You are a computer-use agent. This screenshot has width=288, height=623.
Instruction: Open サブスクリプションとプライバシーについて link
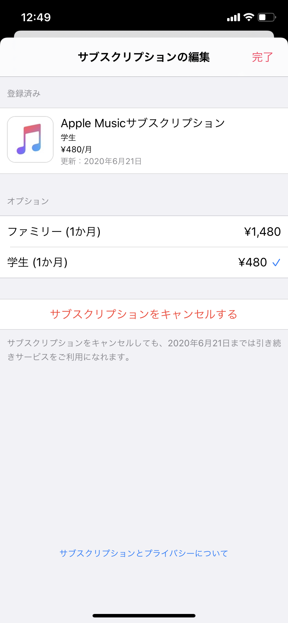(144, 553)
